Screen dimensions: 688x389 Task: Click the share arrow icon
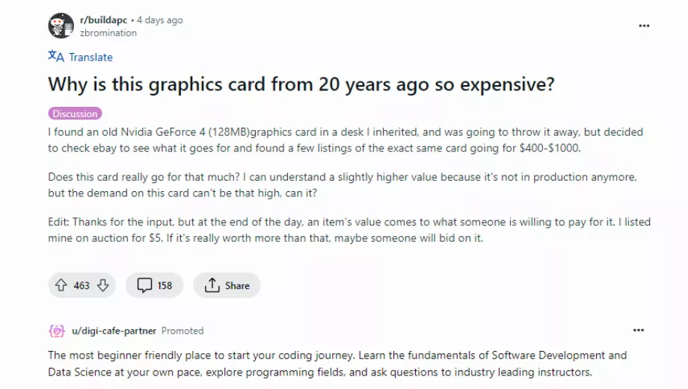coord(212,285)
